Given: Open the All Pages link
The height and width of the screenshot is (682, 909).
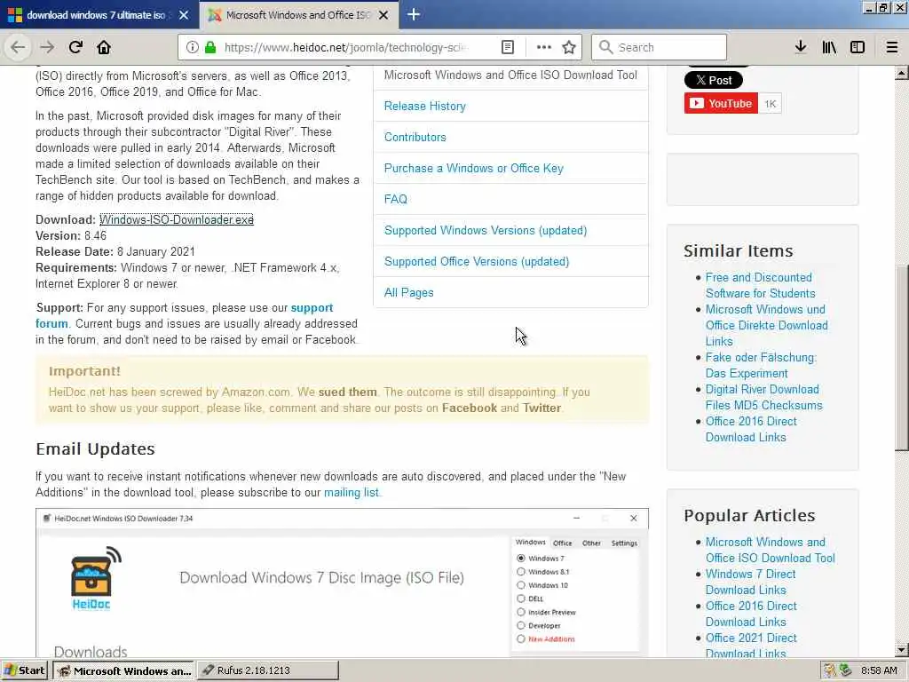Looking at the screenshot, I should coord(408,293).
